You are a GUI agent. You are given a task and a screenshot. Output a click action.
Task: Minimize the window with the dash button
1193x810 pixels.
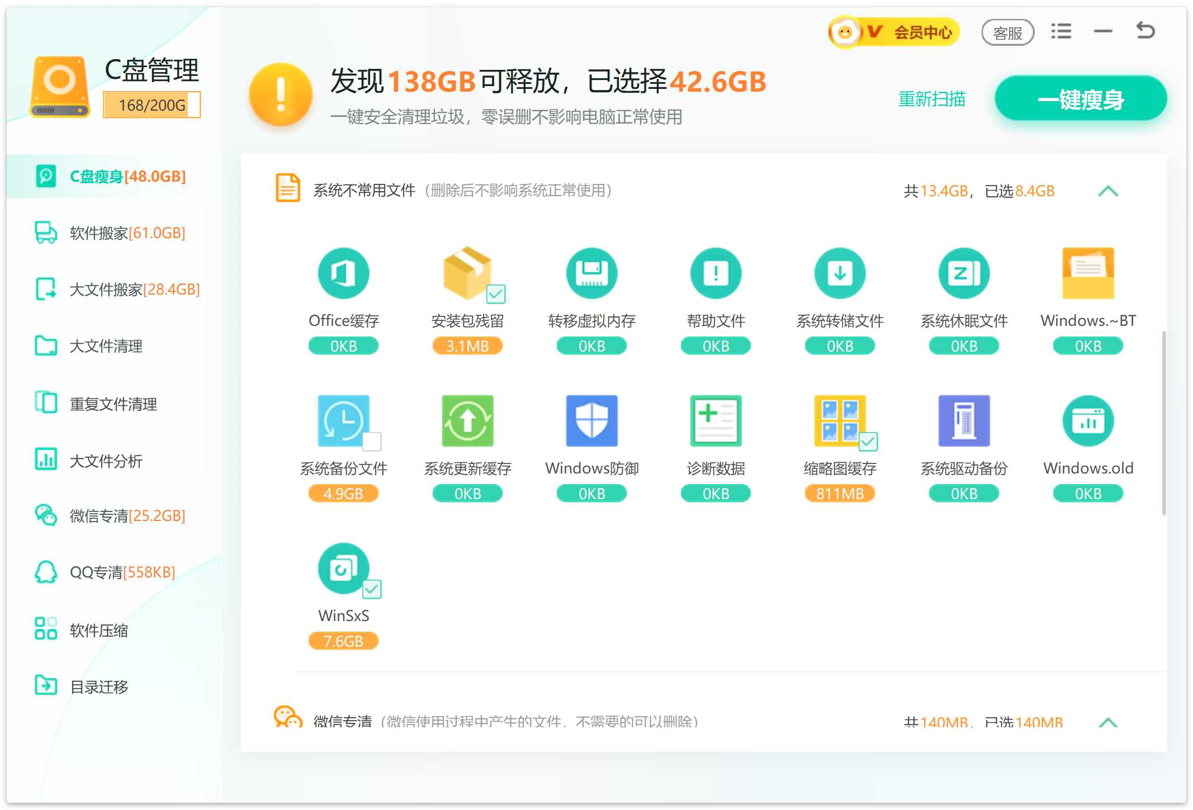click(x=1102, y=32)
